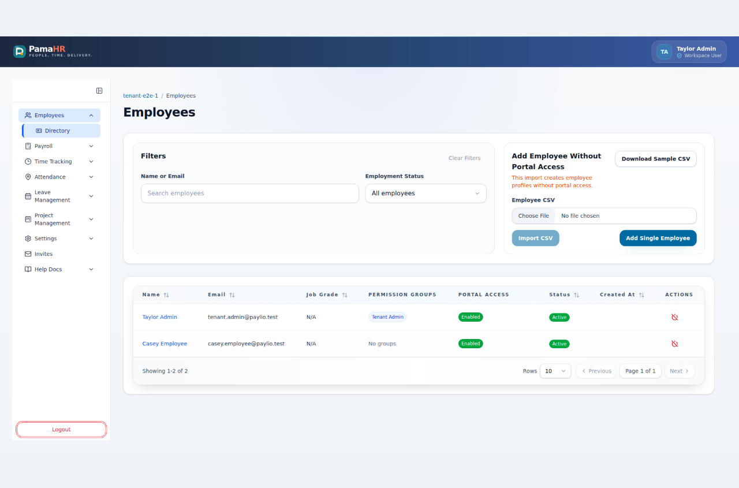Click the Invites envelope icon
The height and width of the screenshot is (488, 739).
pyautogui.click(x=28, y=254)
